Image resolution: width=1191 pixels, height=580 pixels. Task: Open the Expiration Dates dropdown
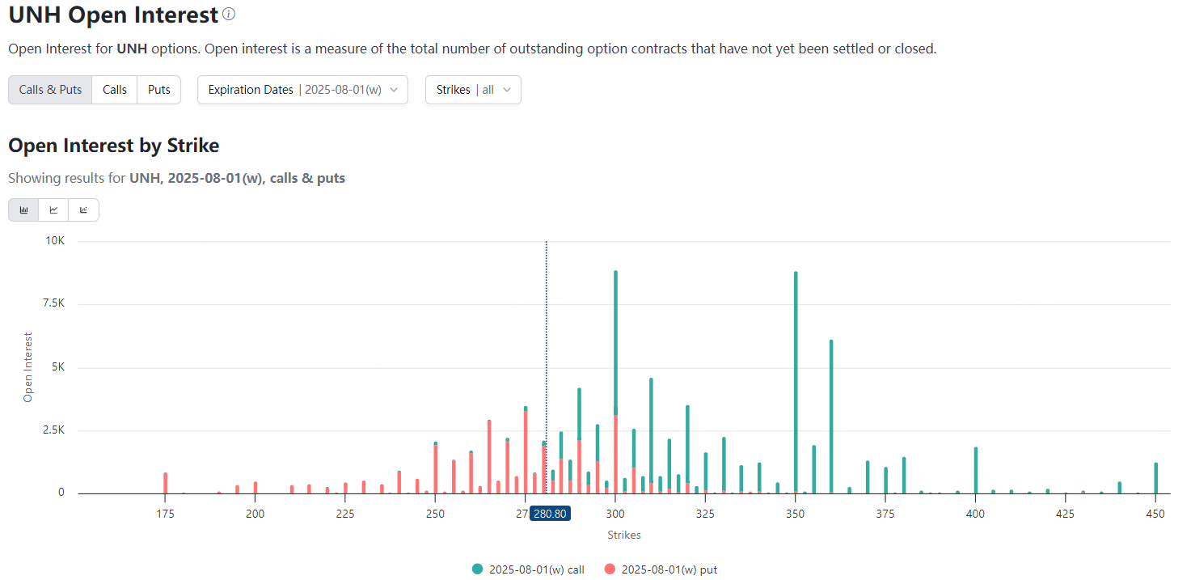coord(302,90)
